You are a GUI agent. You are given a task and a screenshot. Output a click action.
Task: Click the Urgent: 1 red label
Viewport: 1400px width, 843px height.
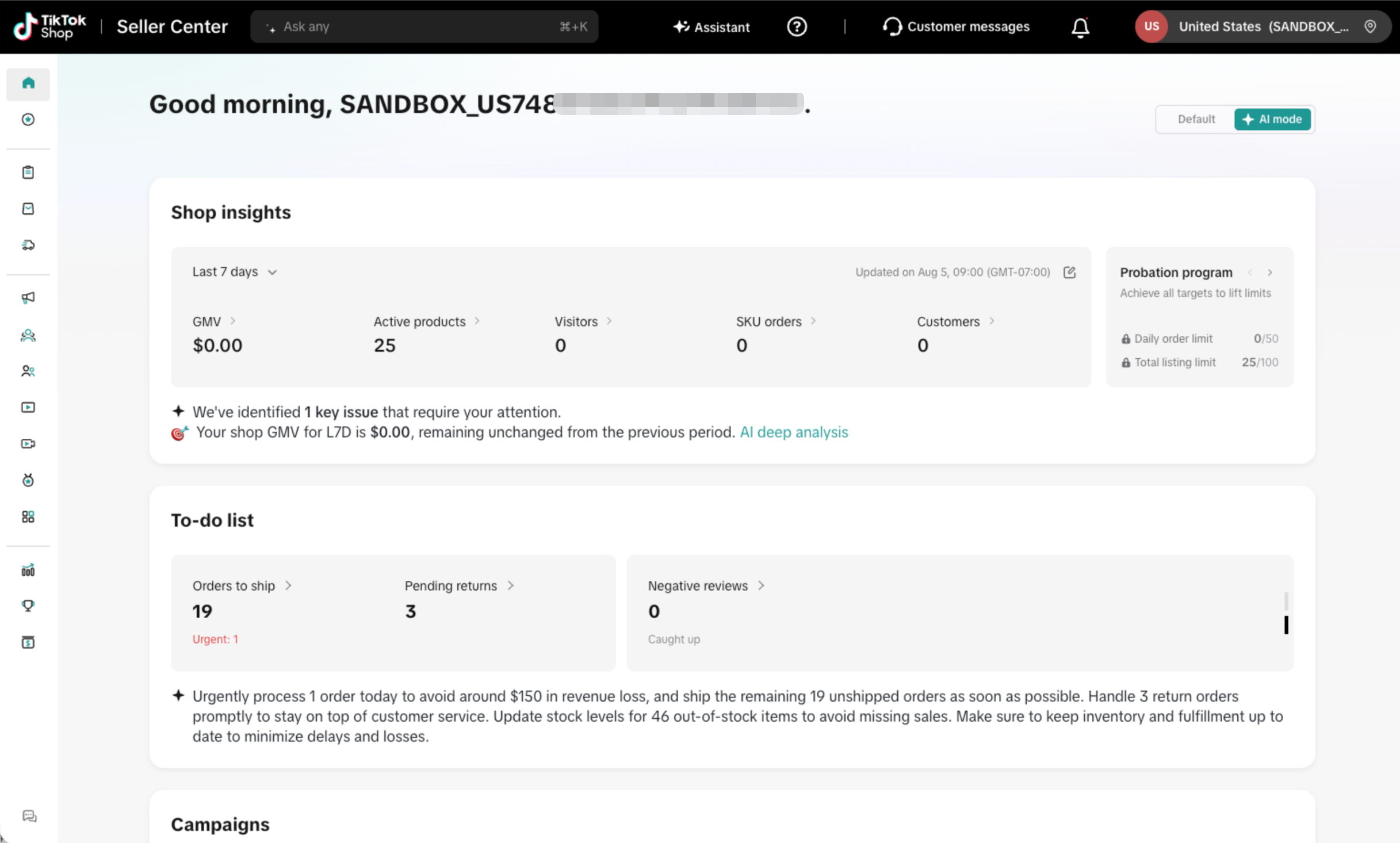[215, 639]
